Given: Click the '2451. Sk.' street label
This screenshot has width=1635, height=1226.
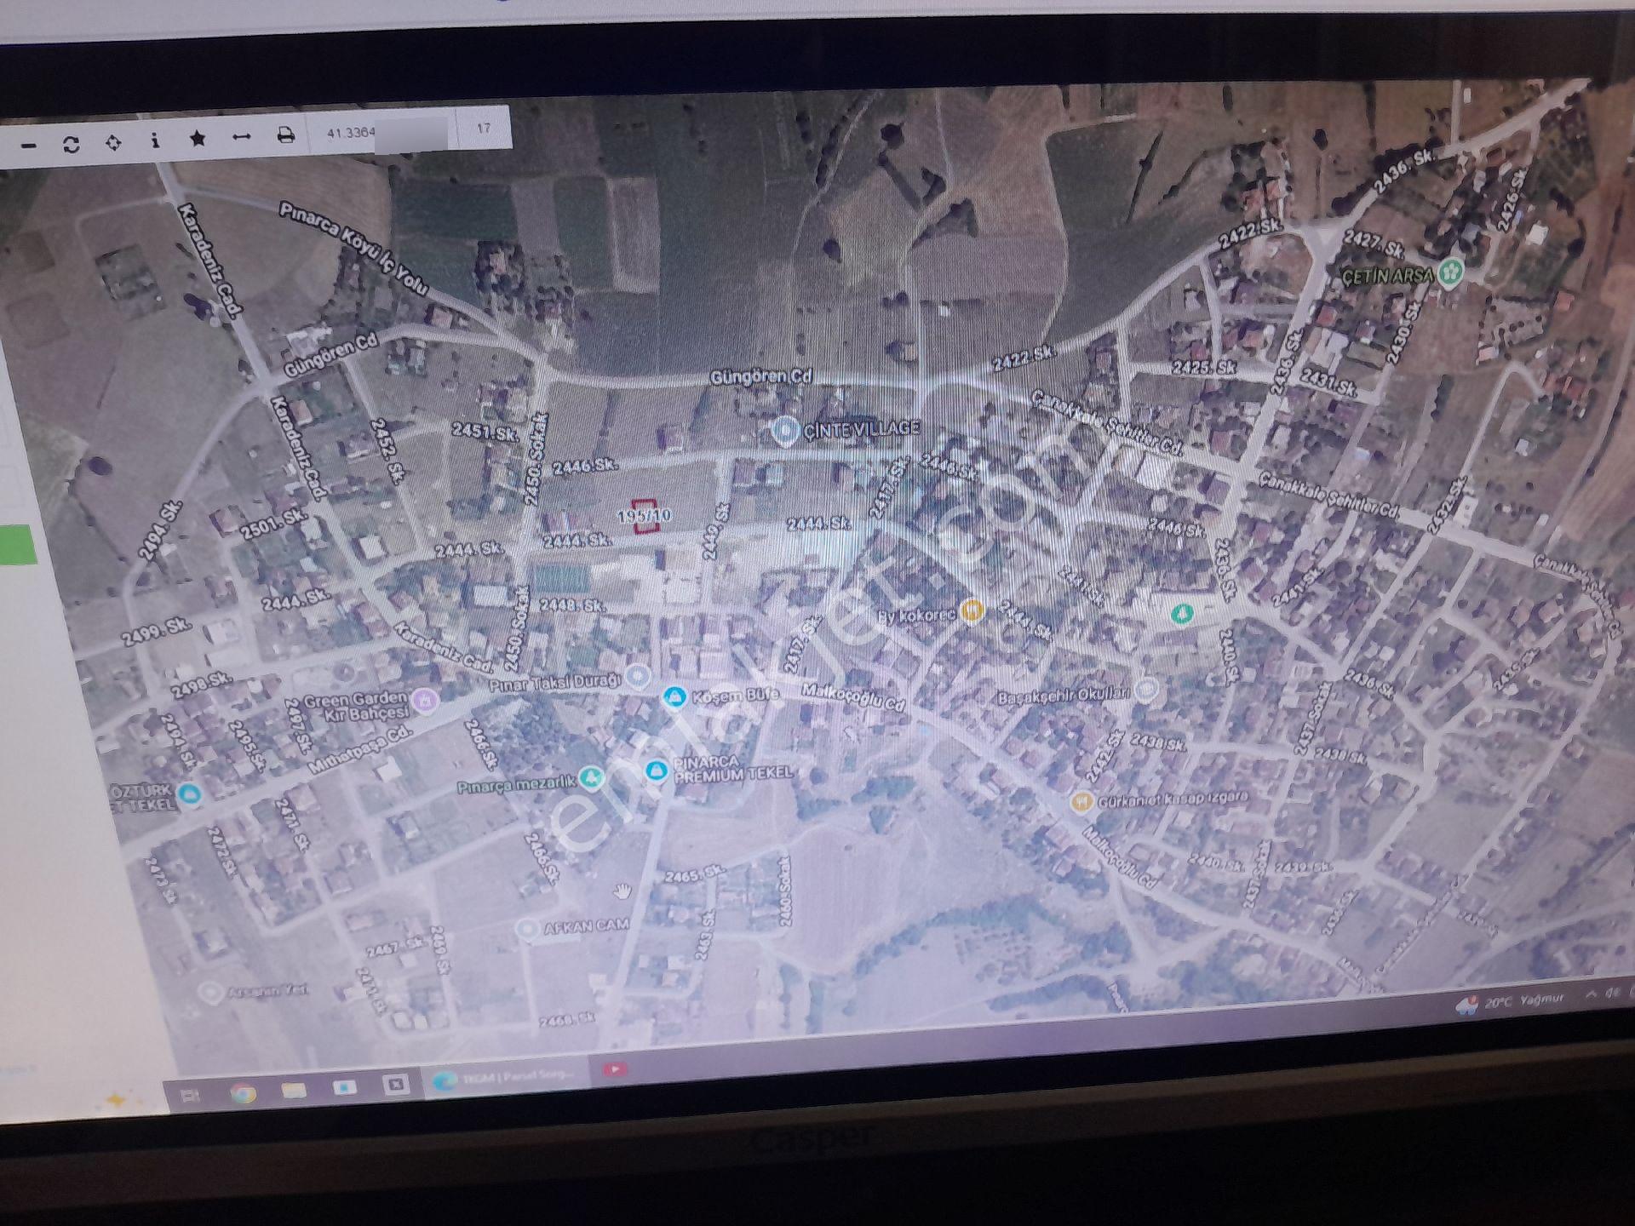Looking at the screenshot, I should [484, 431].
